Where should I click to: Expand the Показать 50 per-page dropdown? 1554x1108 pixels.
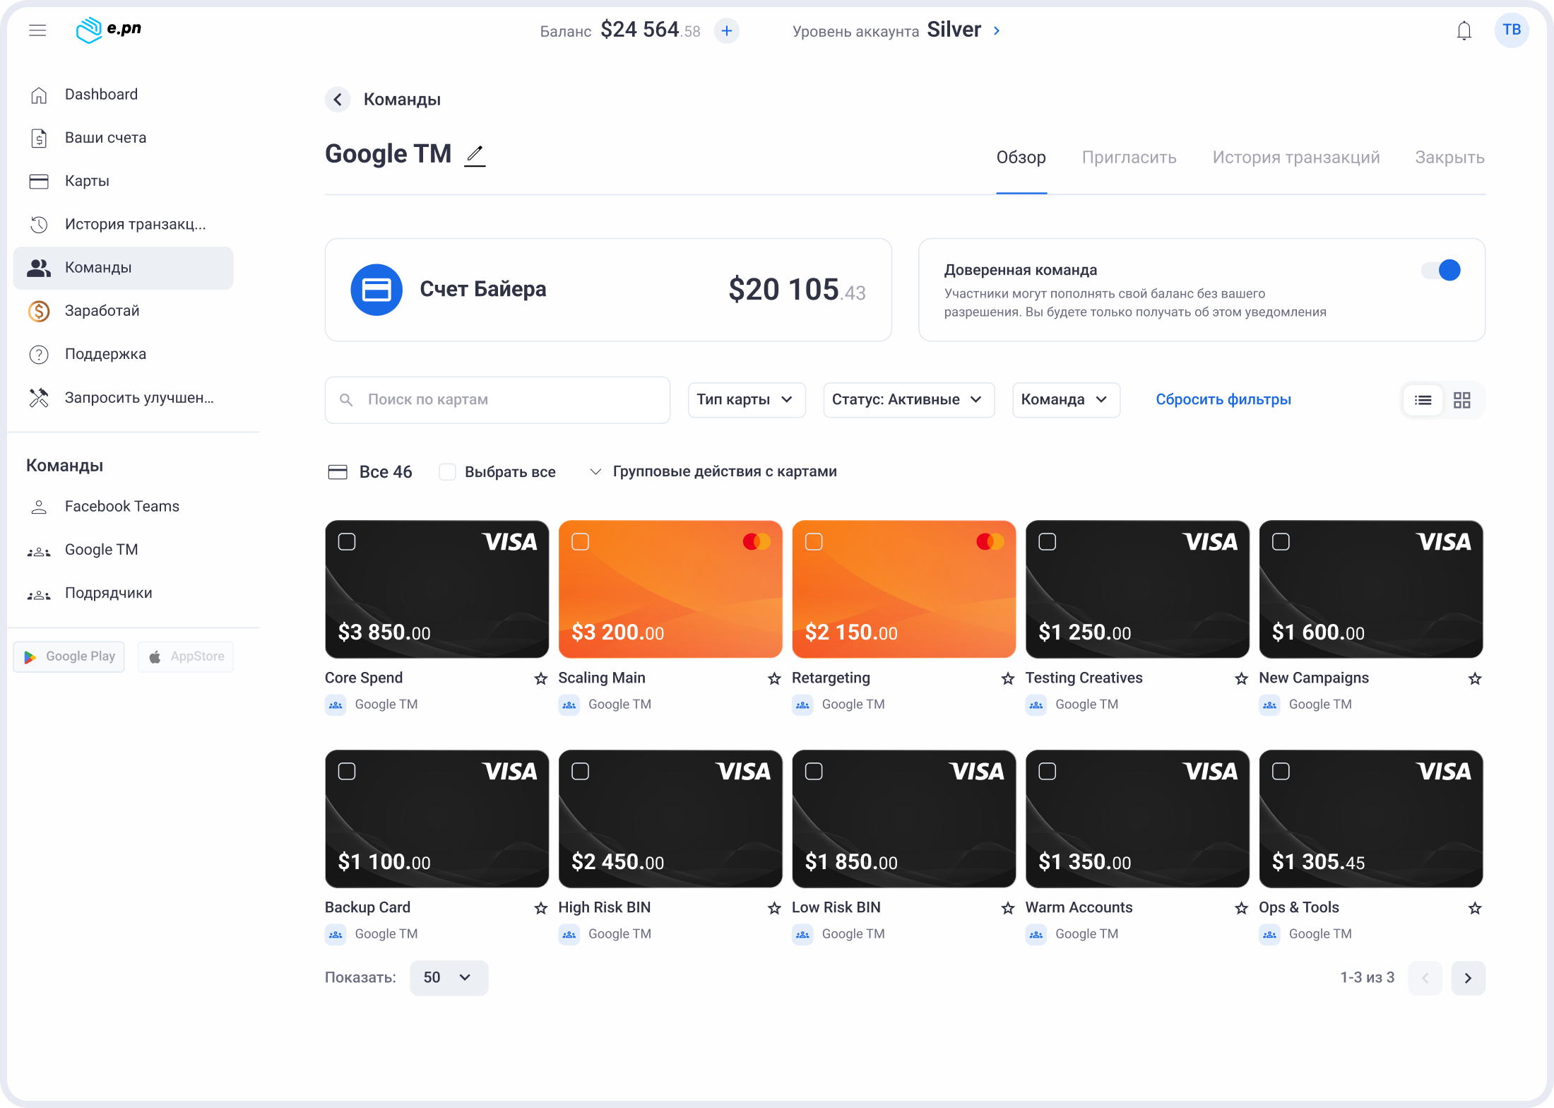coord(448,977)
